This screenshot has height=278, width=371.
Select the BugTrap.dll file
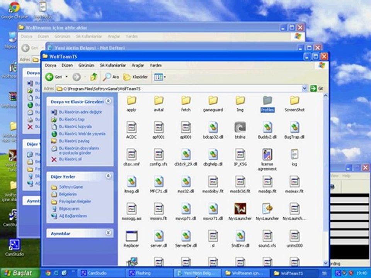294,131
